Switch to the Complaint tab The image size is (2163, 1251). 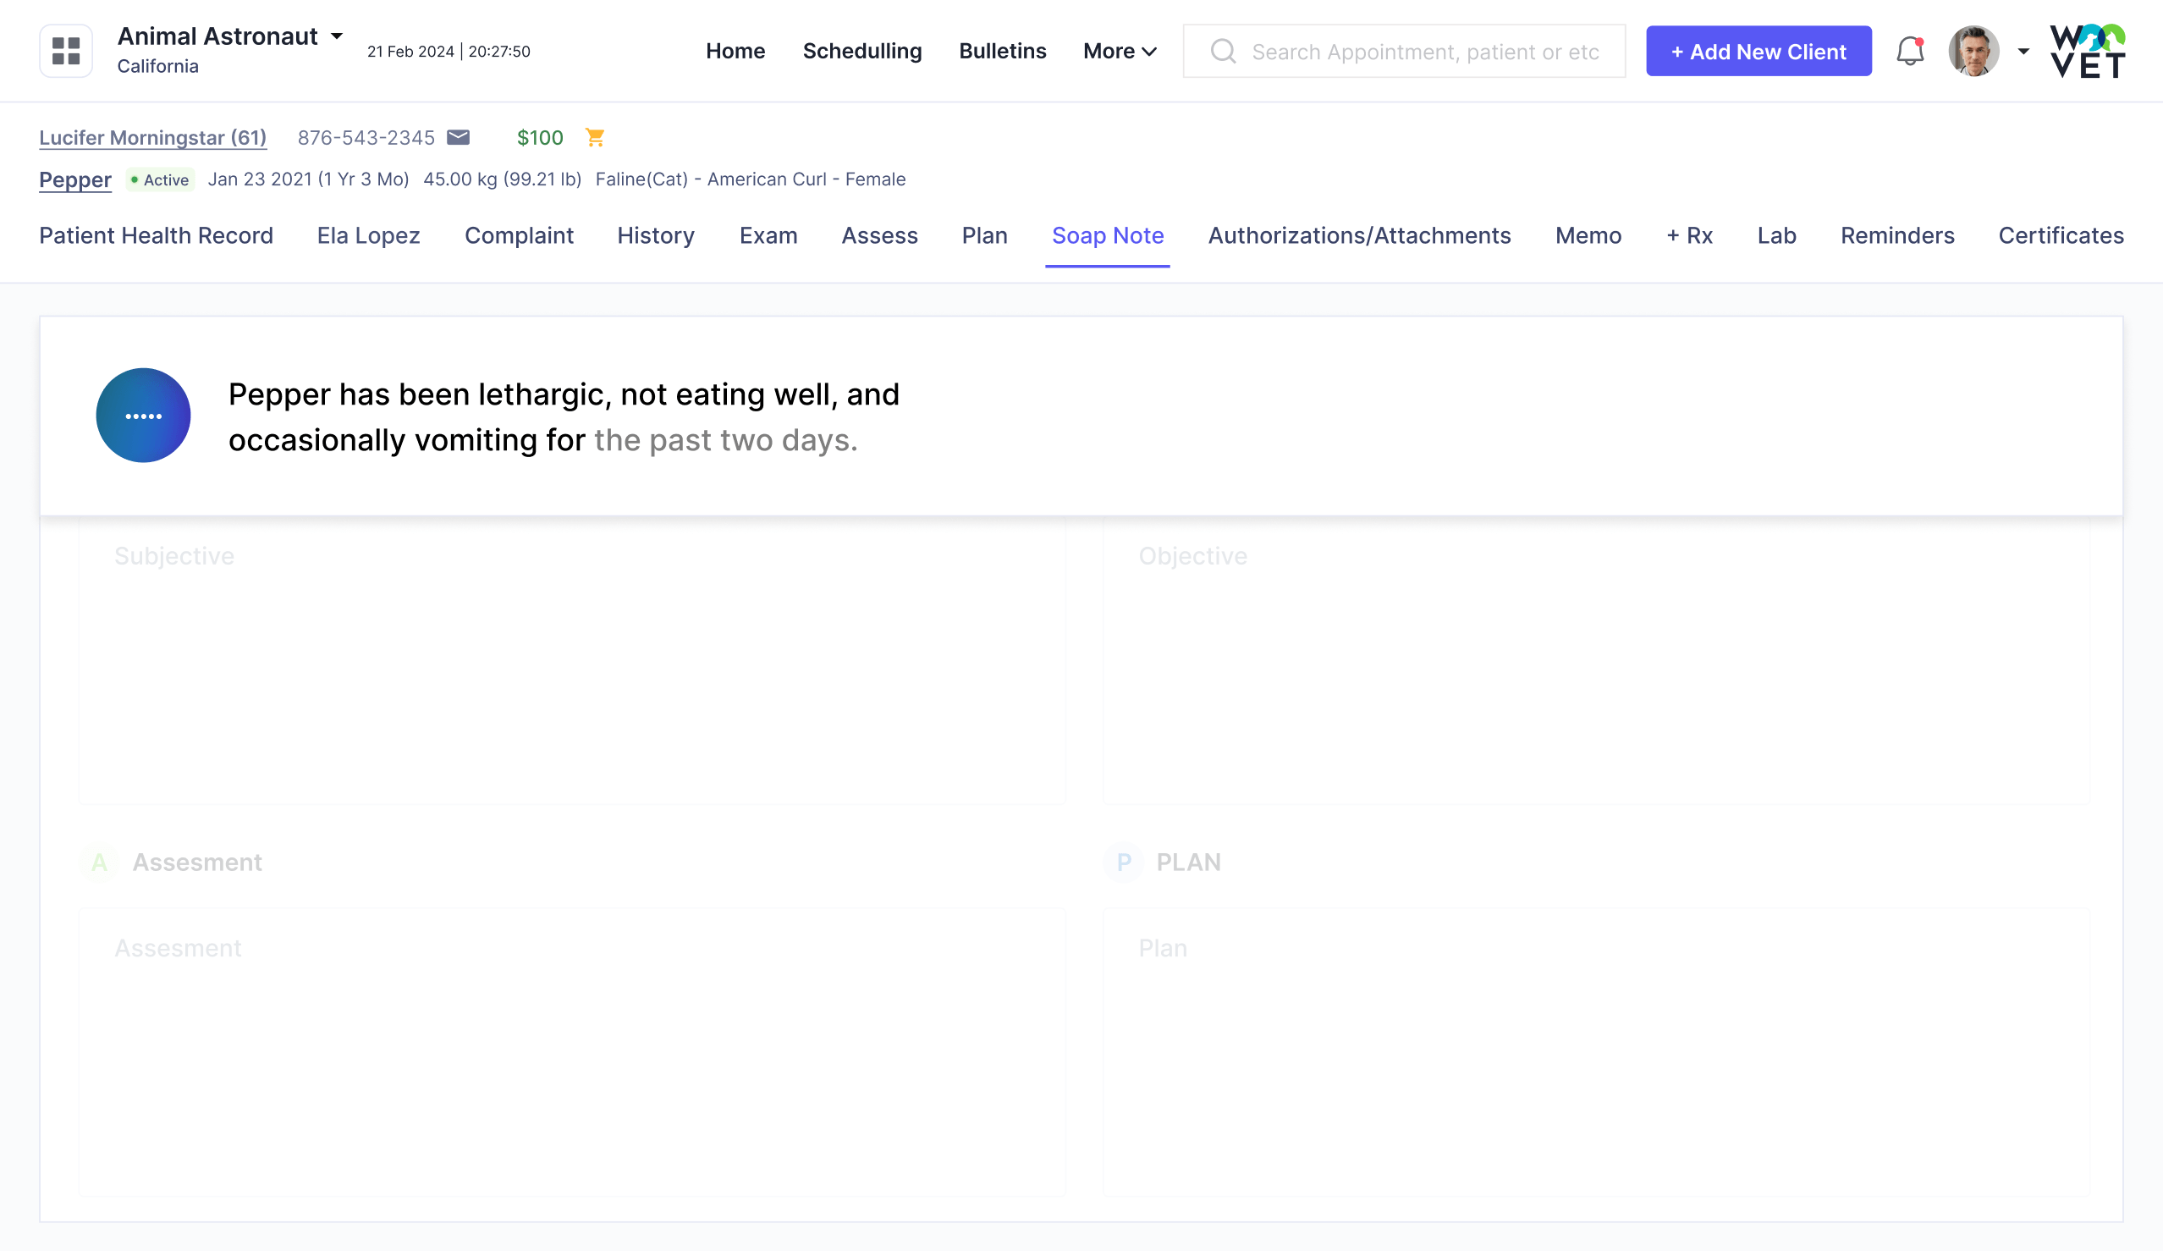point(519,235)
